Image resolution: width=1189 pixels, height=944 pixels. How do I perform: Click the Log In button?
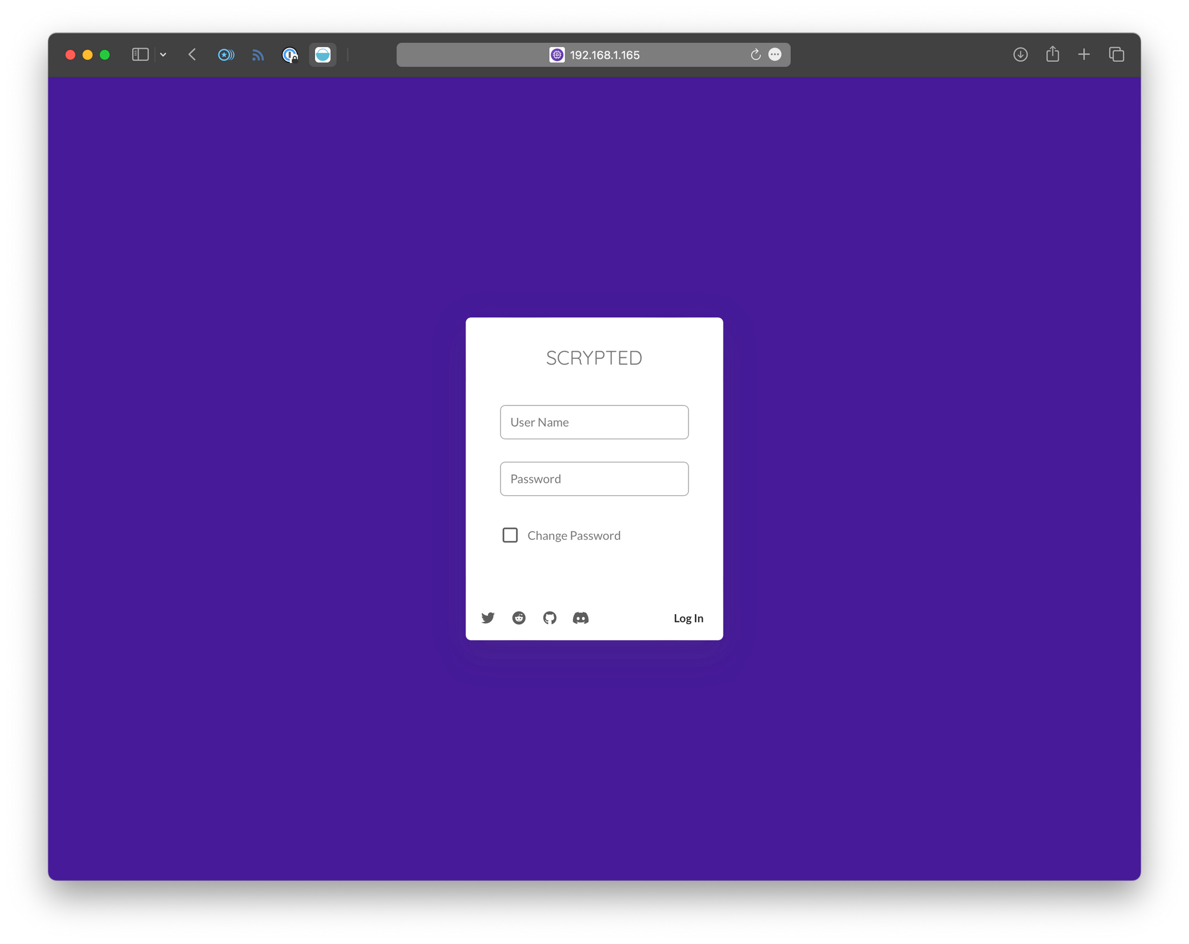[688, 618]
